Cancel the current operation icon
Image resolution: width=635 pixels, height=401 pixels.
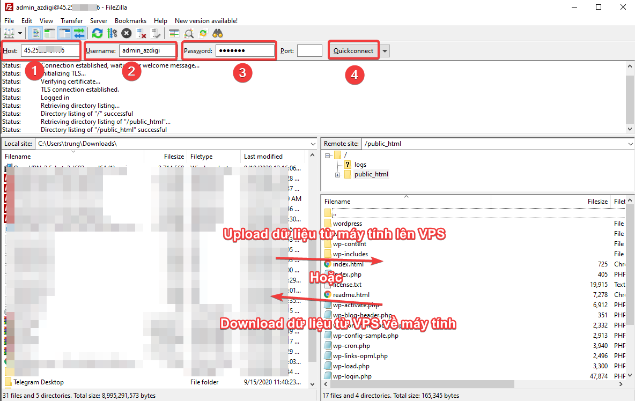(x=127, y=33)
